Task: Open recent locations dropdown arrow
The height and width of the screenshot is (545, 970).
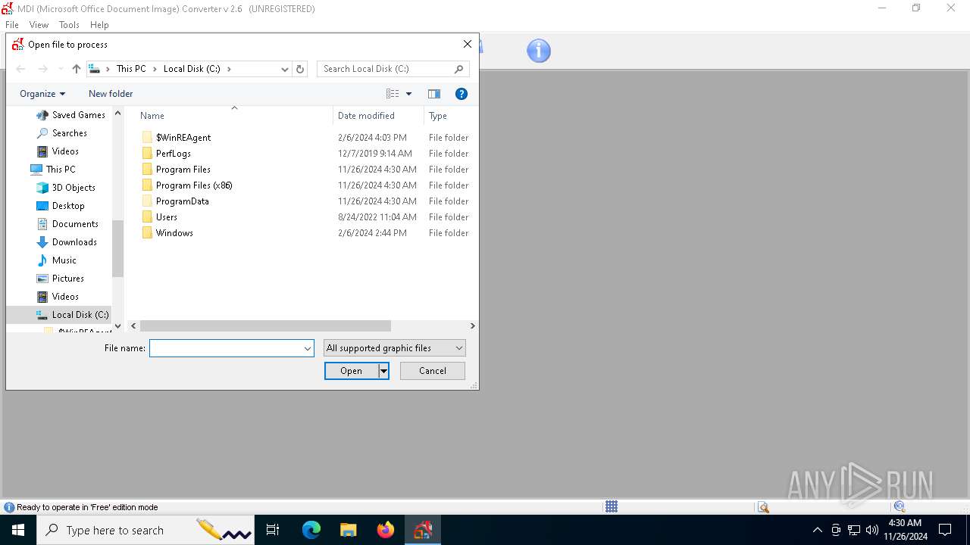Action: click(61, 69)
